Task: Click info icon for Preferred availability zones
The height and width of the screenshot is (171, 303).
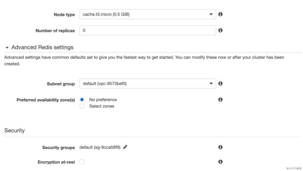Action: pos(220,100)
